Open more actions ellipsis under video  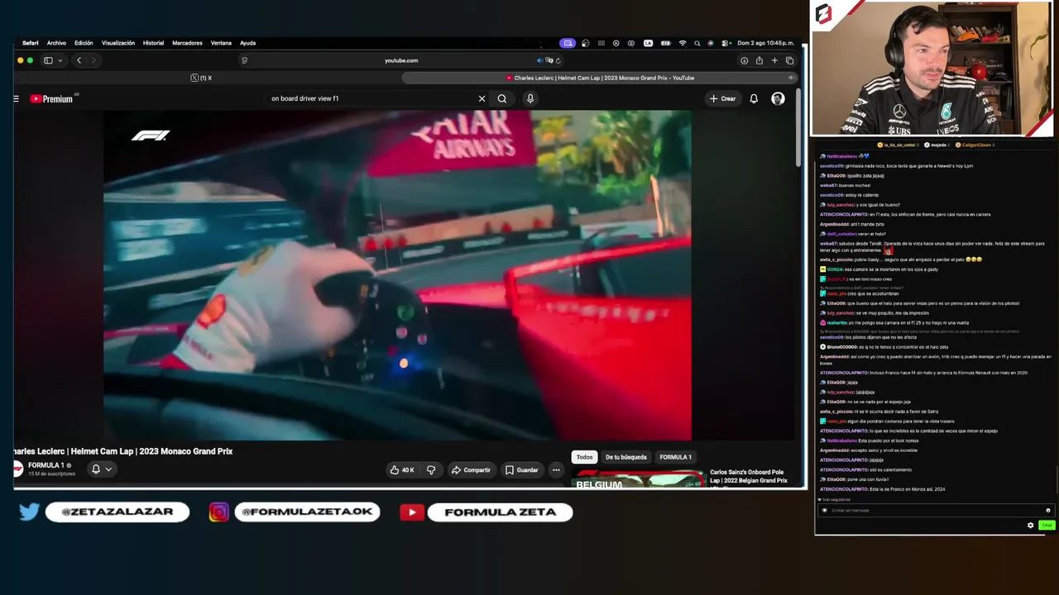coord(556,470)
